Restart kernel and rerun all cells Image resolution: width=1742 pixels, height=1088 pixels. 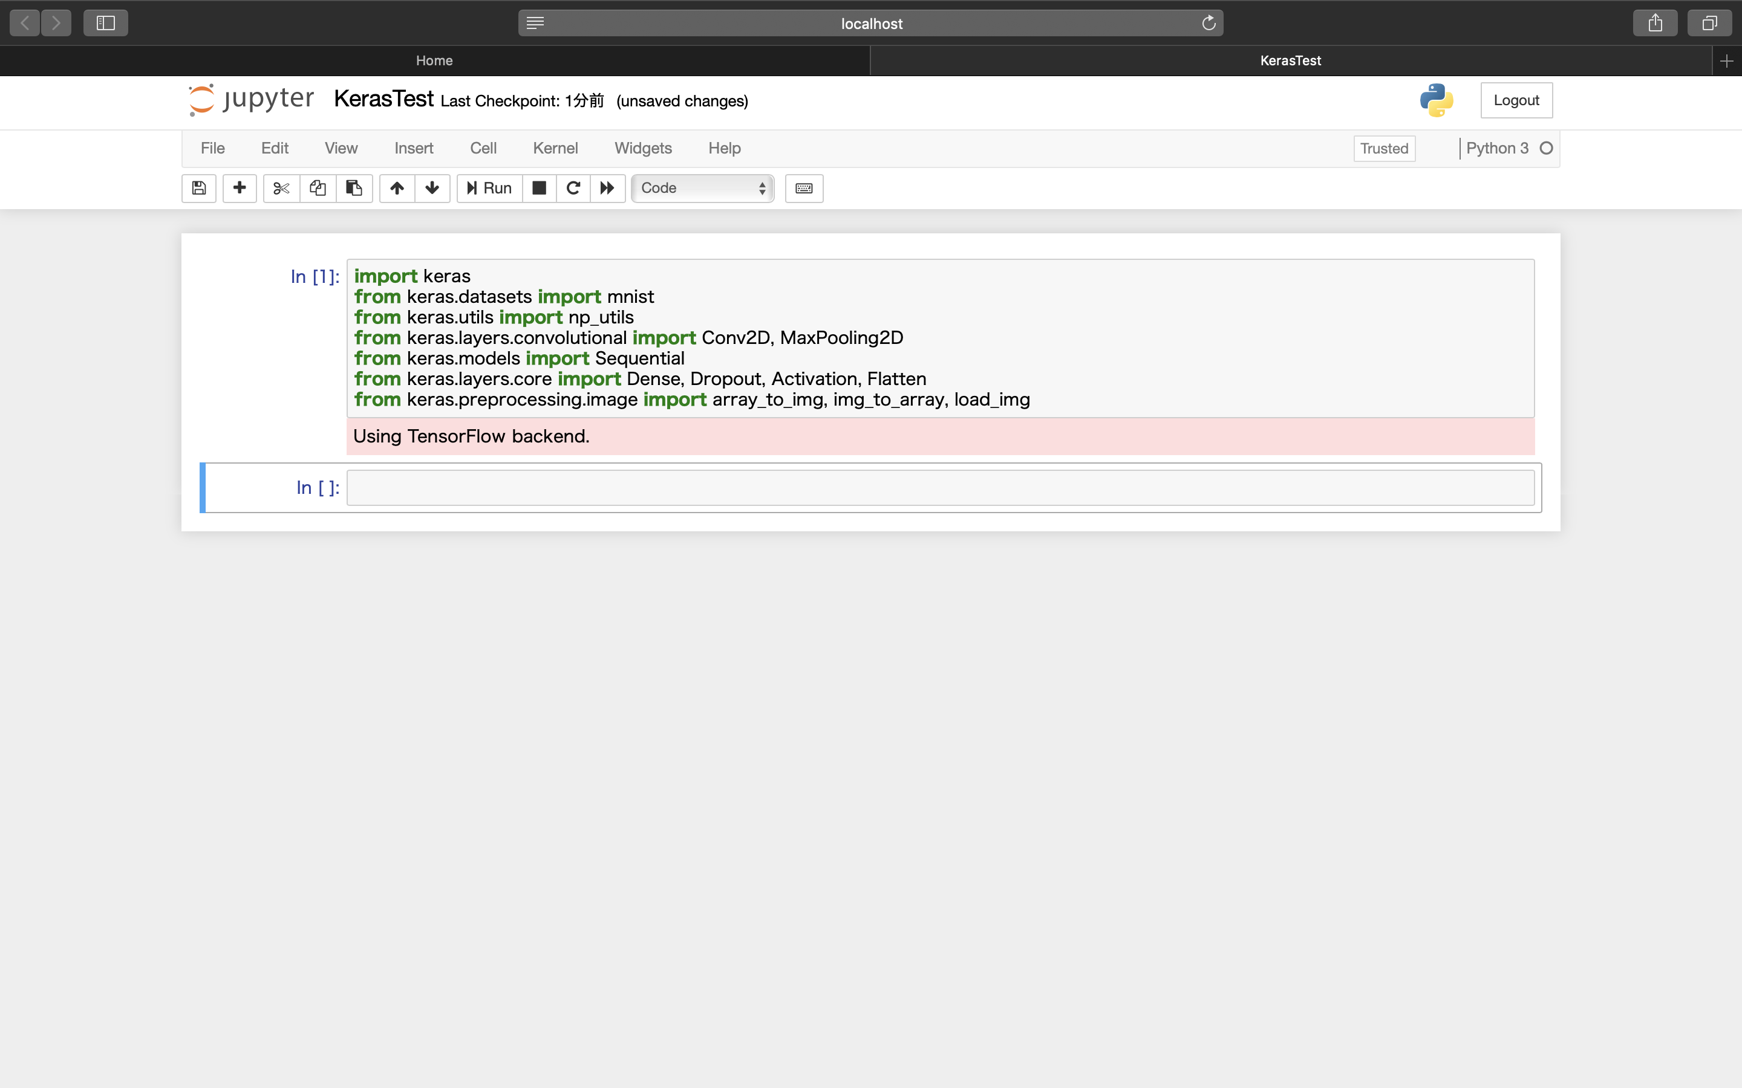click(607, 188)
